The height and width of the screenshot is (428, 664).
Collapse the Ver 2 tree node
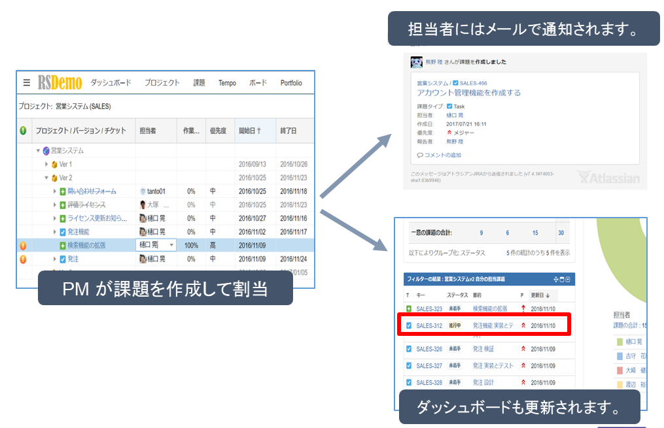(46, 178)
